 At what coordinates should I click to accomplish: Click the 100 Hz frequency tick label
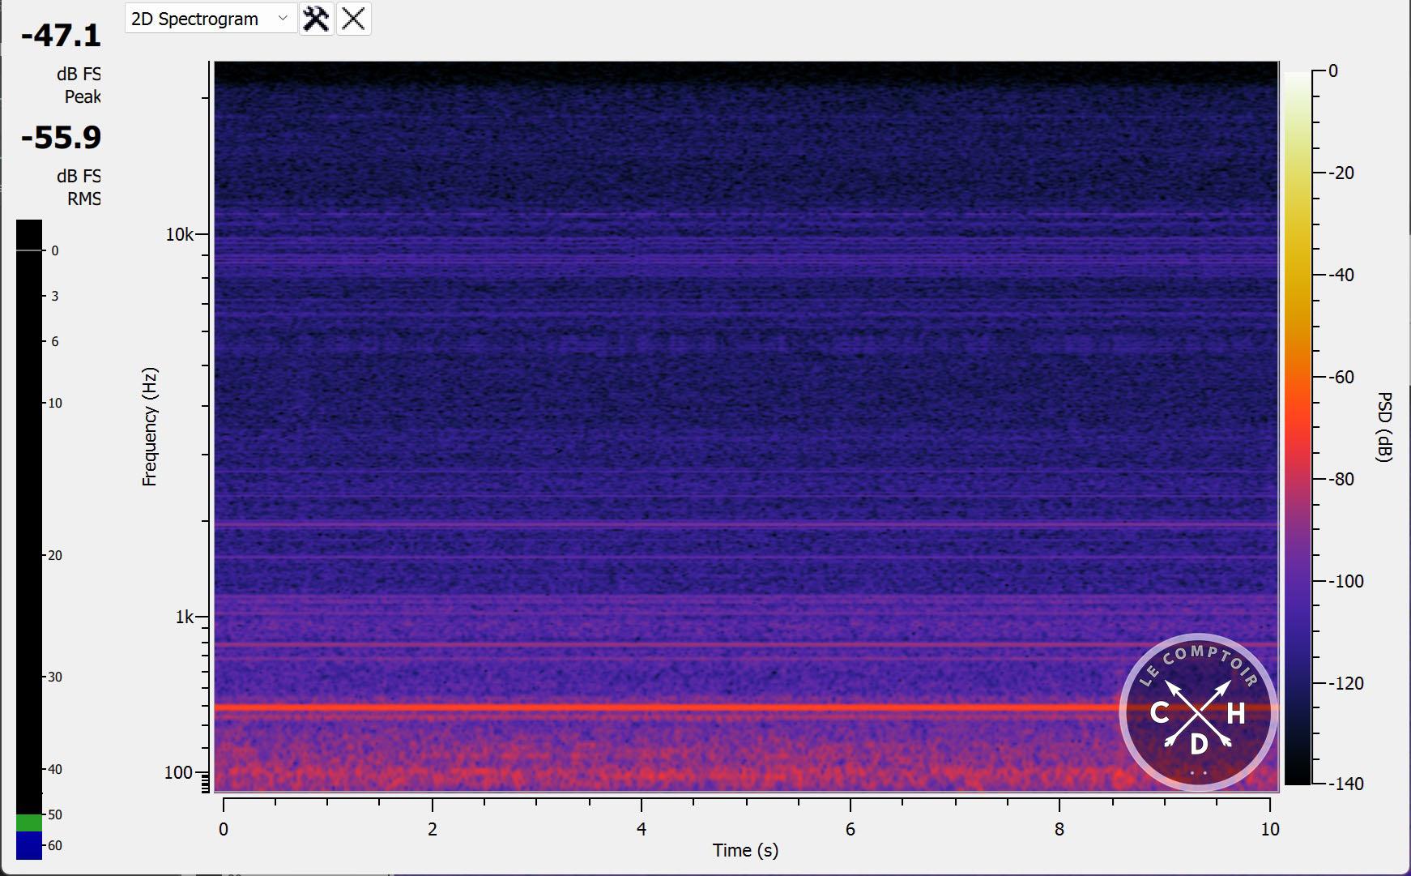pos(178,772)
